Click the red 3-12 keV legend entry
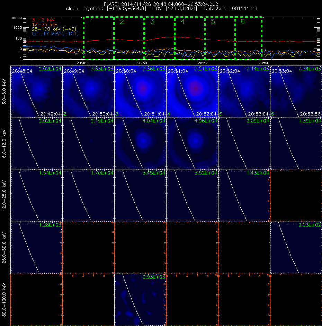322x326 pixels. pos(43,20)
